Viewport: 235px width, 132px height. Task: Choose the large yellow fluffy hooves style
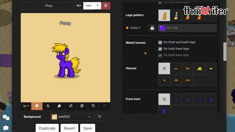coord(199,69)
